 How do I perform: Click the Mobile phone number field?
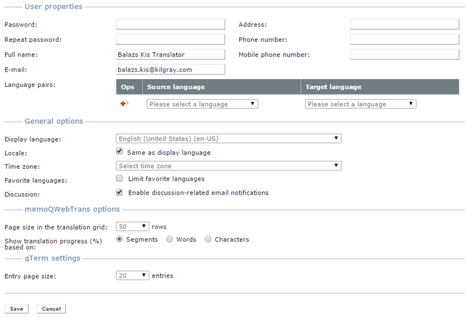(x=405, y=54)
